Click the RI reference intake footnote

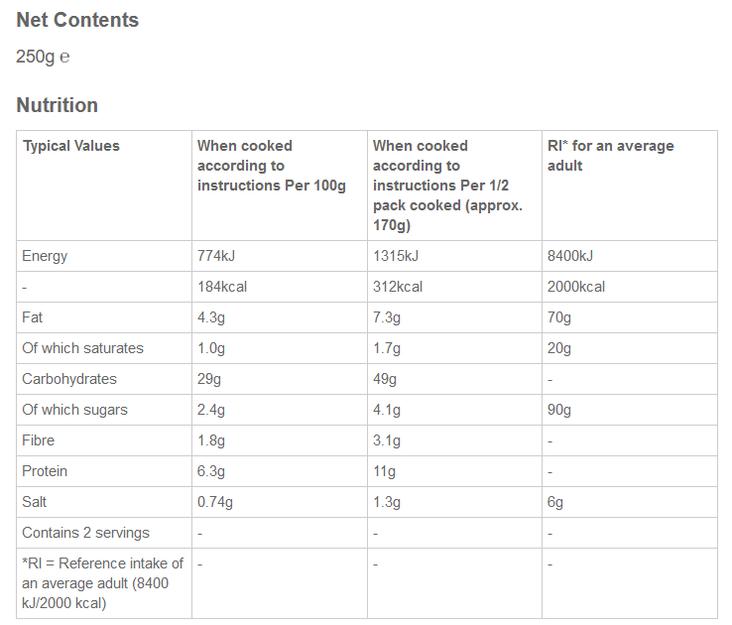[x=102, y=583]
